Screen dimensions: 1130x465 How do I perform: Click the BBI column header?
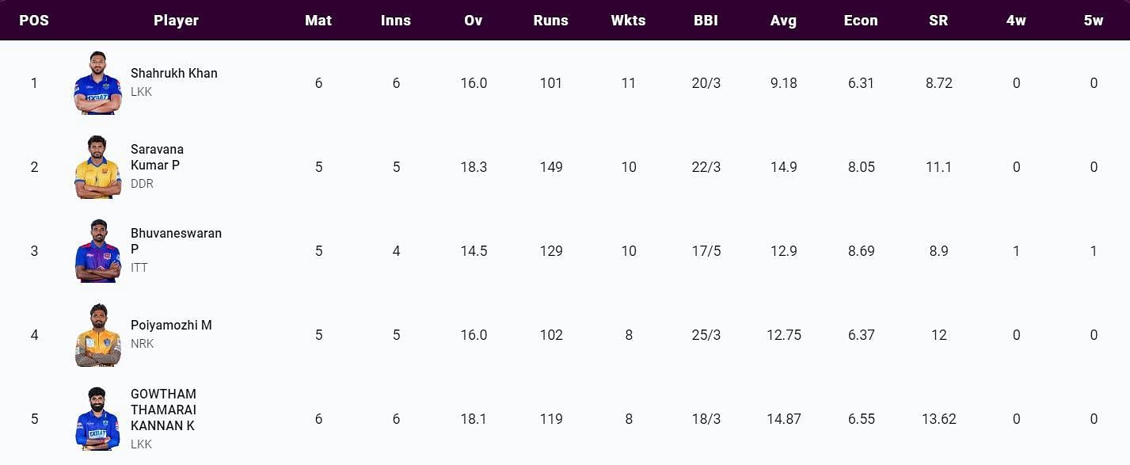(x=706, y=21)
